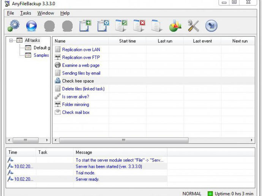The height and width of the screenshot is (196, 262).
Task: Click the Server ready log message
Action: tap(87, 179)
